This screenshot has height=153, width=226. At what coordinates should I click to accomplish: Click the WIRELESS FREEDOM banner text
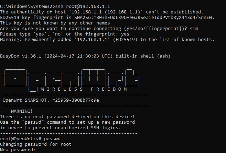click(x=84, y=89)
